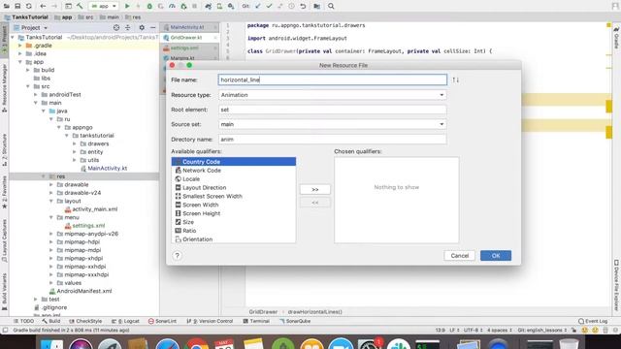Screen dimensions: 621x349
Task: Click the << remove qualifier button
Action: point(314,203)
